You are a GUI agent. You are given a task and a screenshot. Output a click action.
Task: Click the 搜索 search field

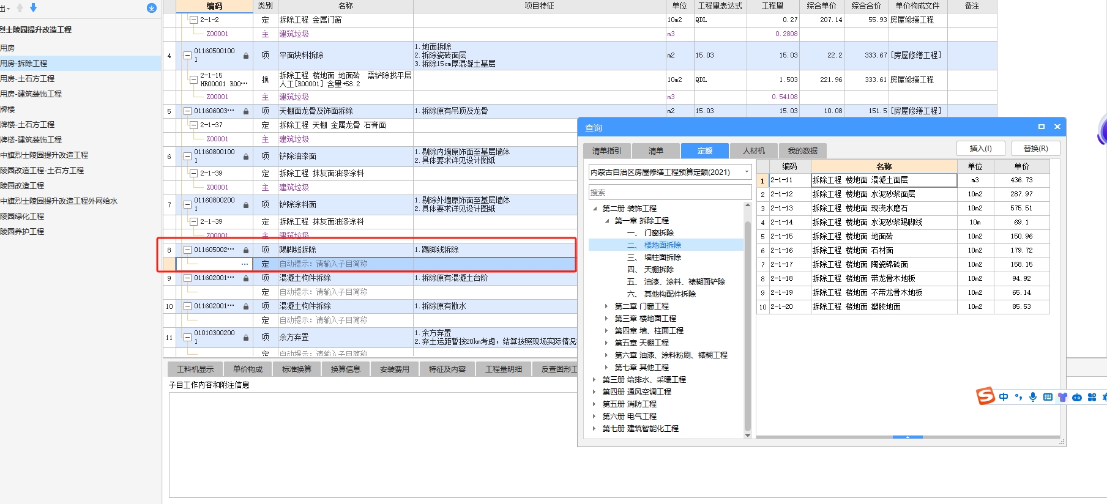669,192
